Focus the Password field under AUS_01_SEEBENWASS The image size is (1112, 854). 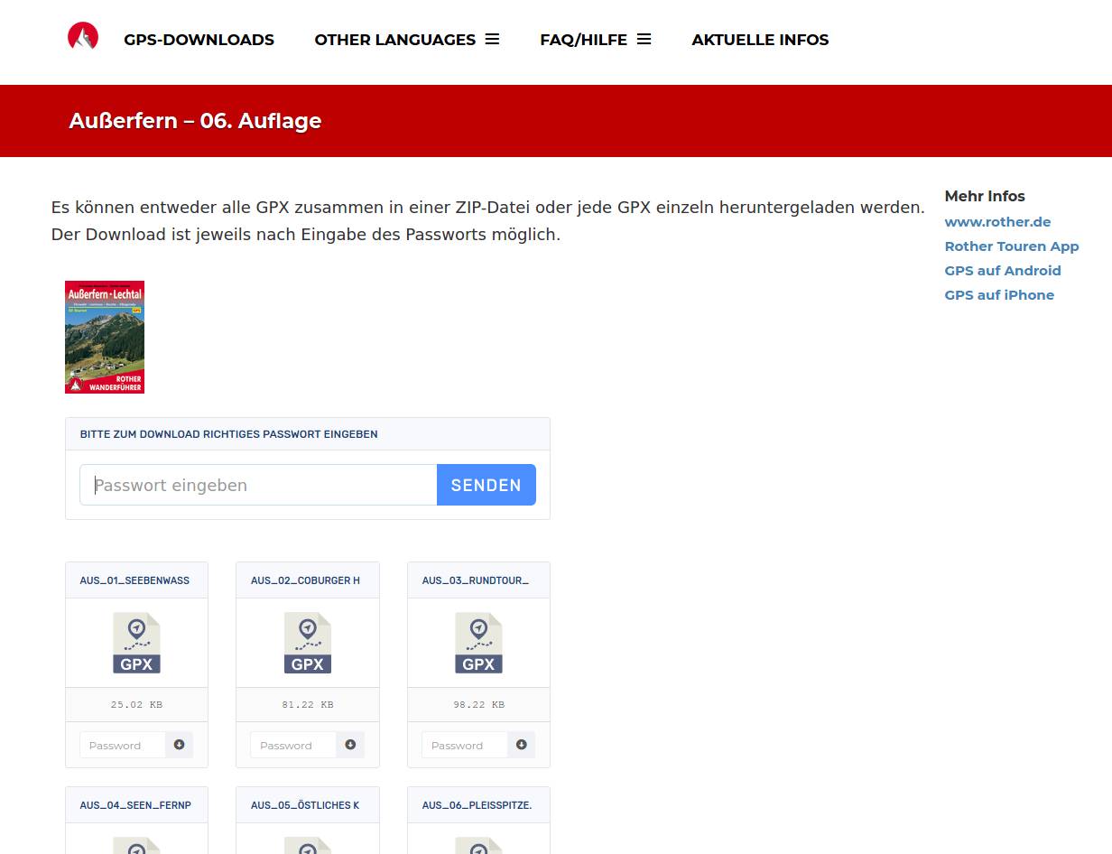(x=122, y=745)
